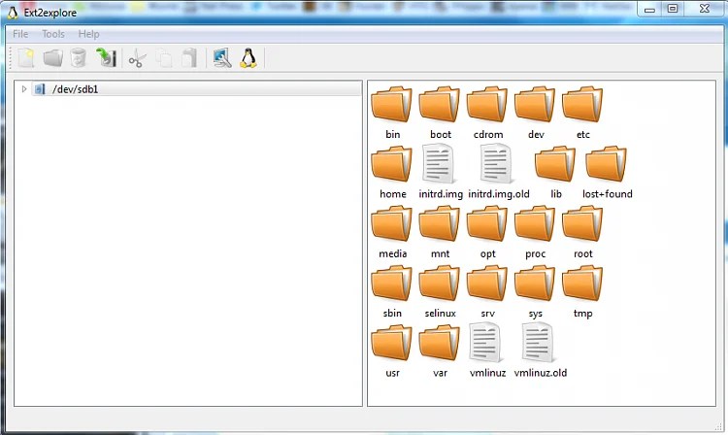Click the save with green arrow icon
The image size is (728, 435).
pos(107,58)
